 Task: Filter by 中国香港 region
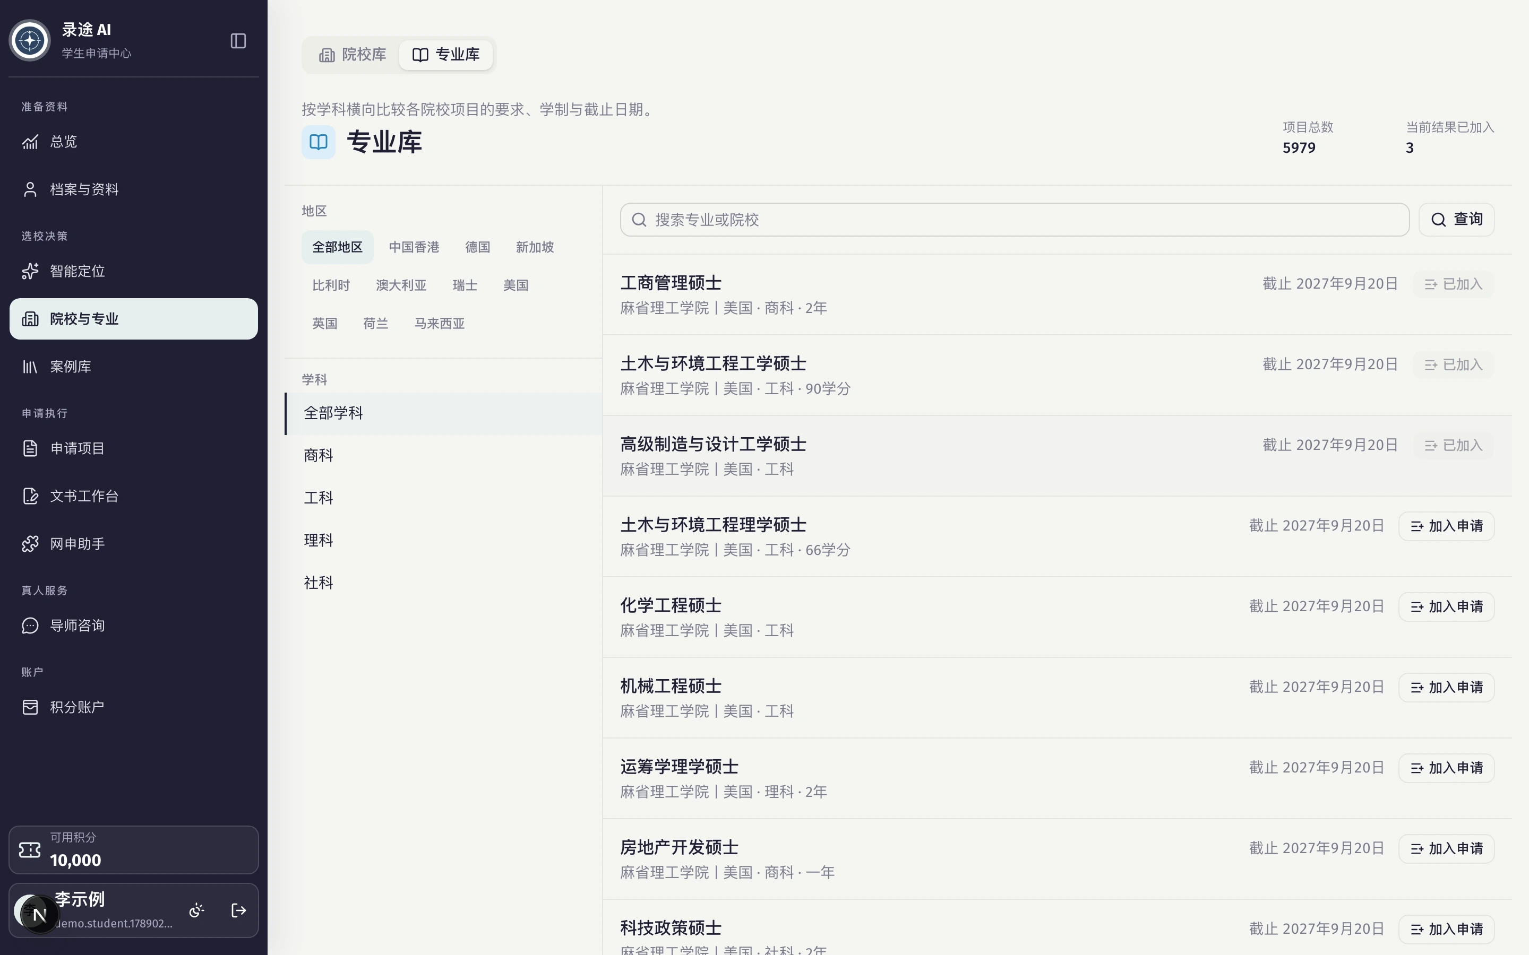pyautogui.click(x=414, y=247)
